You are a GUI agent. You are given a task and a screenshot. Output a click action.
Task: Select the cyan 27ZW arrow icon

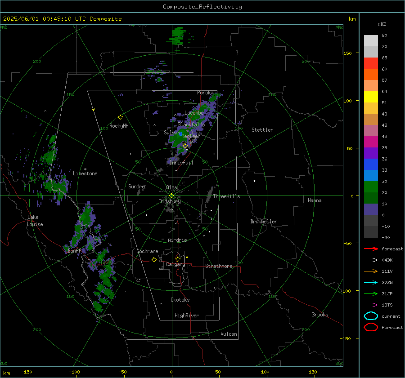pyautogui.click(x=371, y=283)
